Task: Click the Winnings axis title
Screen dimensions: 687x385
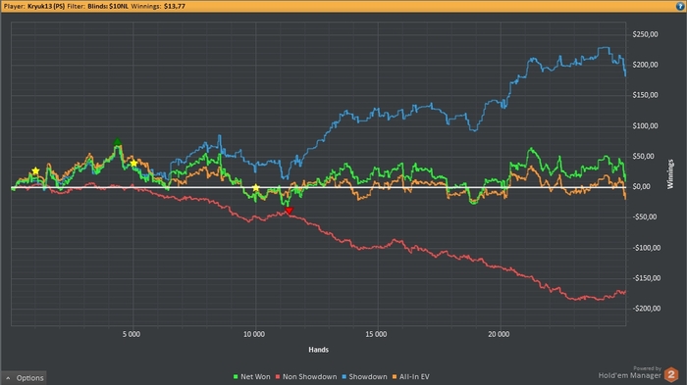Action: coord(670,174)
